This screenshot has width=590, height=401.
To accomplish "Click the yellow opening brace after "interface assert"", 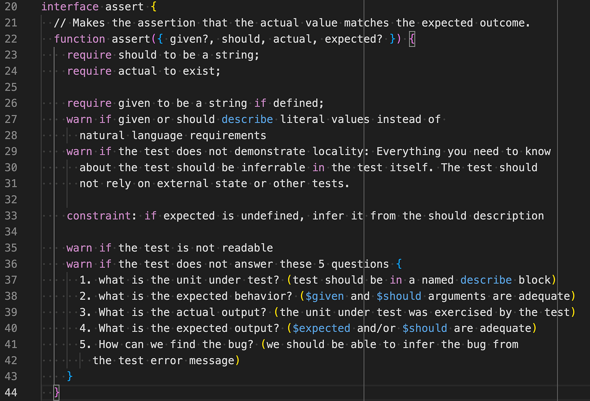I will coord(153,7).
